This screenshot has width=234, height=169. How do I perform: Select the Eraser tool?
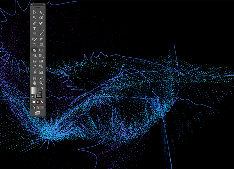tap(41, 39)
